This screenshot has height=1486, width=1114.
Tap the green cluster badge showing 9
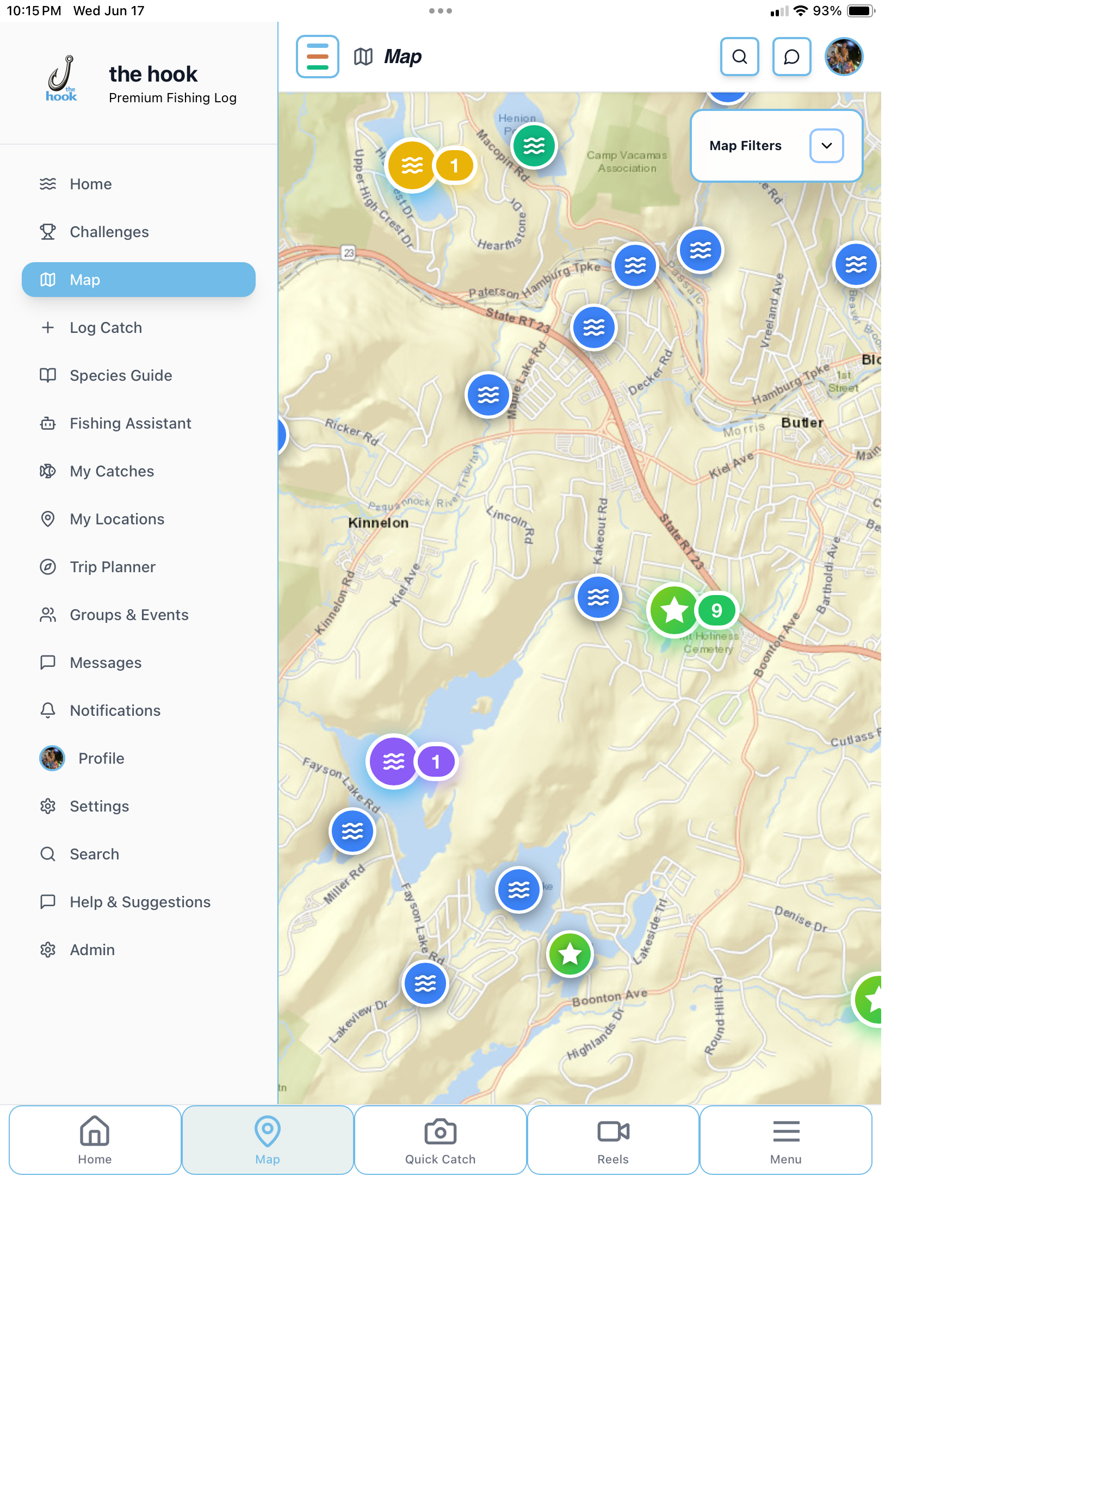[x=717, y=611]
